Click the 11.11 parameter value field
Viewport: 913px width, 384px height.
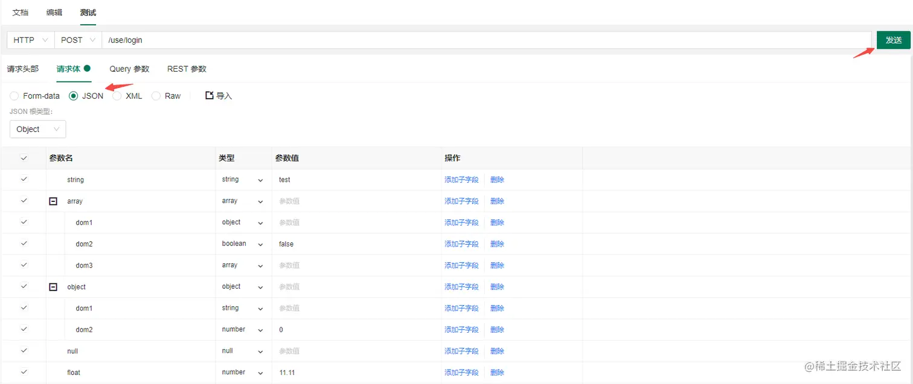tap(356, 373)
